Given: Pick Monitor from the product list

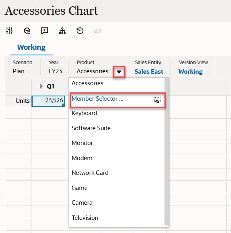Looking at the screenshot, I should 82,143.
